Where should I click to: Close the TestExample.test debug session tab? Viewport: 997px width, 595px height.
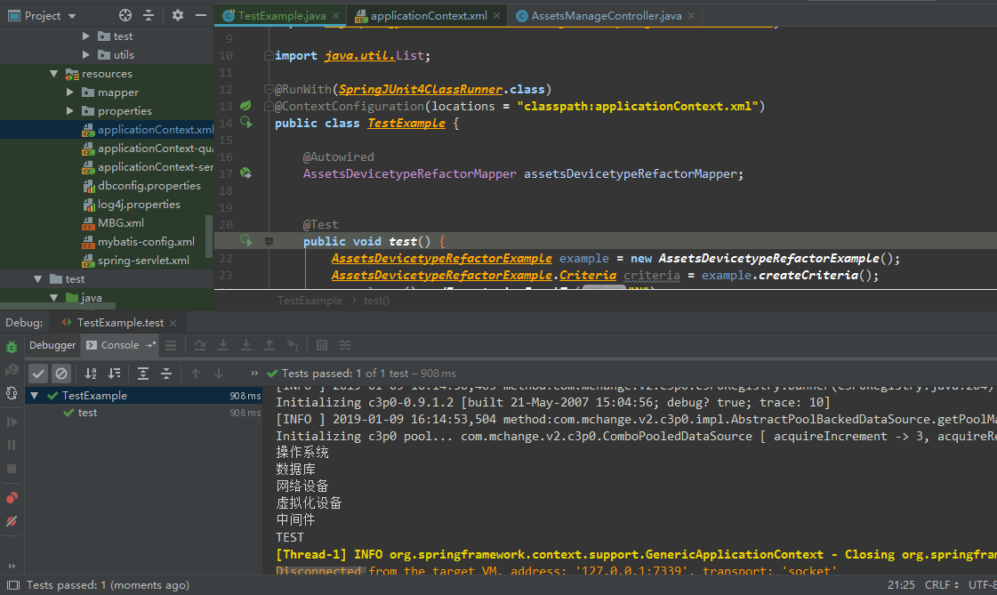pos(173,323)
